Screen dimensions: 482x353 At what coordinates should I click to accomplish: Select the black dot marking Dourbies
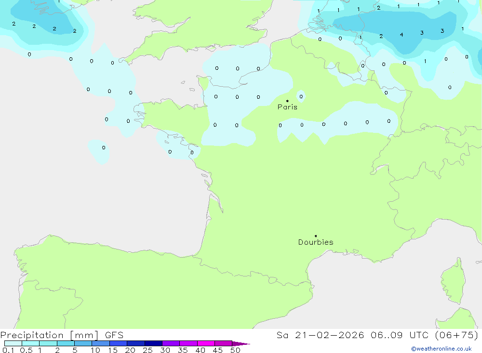(316, 236)
